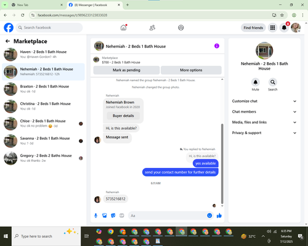Viewport: 308px width, 246px height.
Task: Send a thumbs-up like
Action: click(219, 215)
